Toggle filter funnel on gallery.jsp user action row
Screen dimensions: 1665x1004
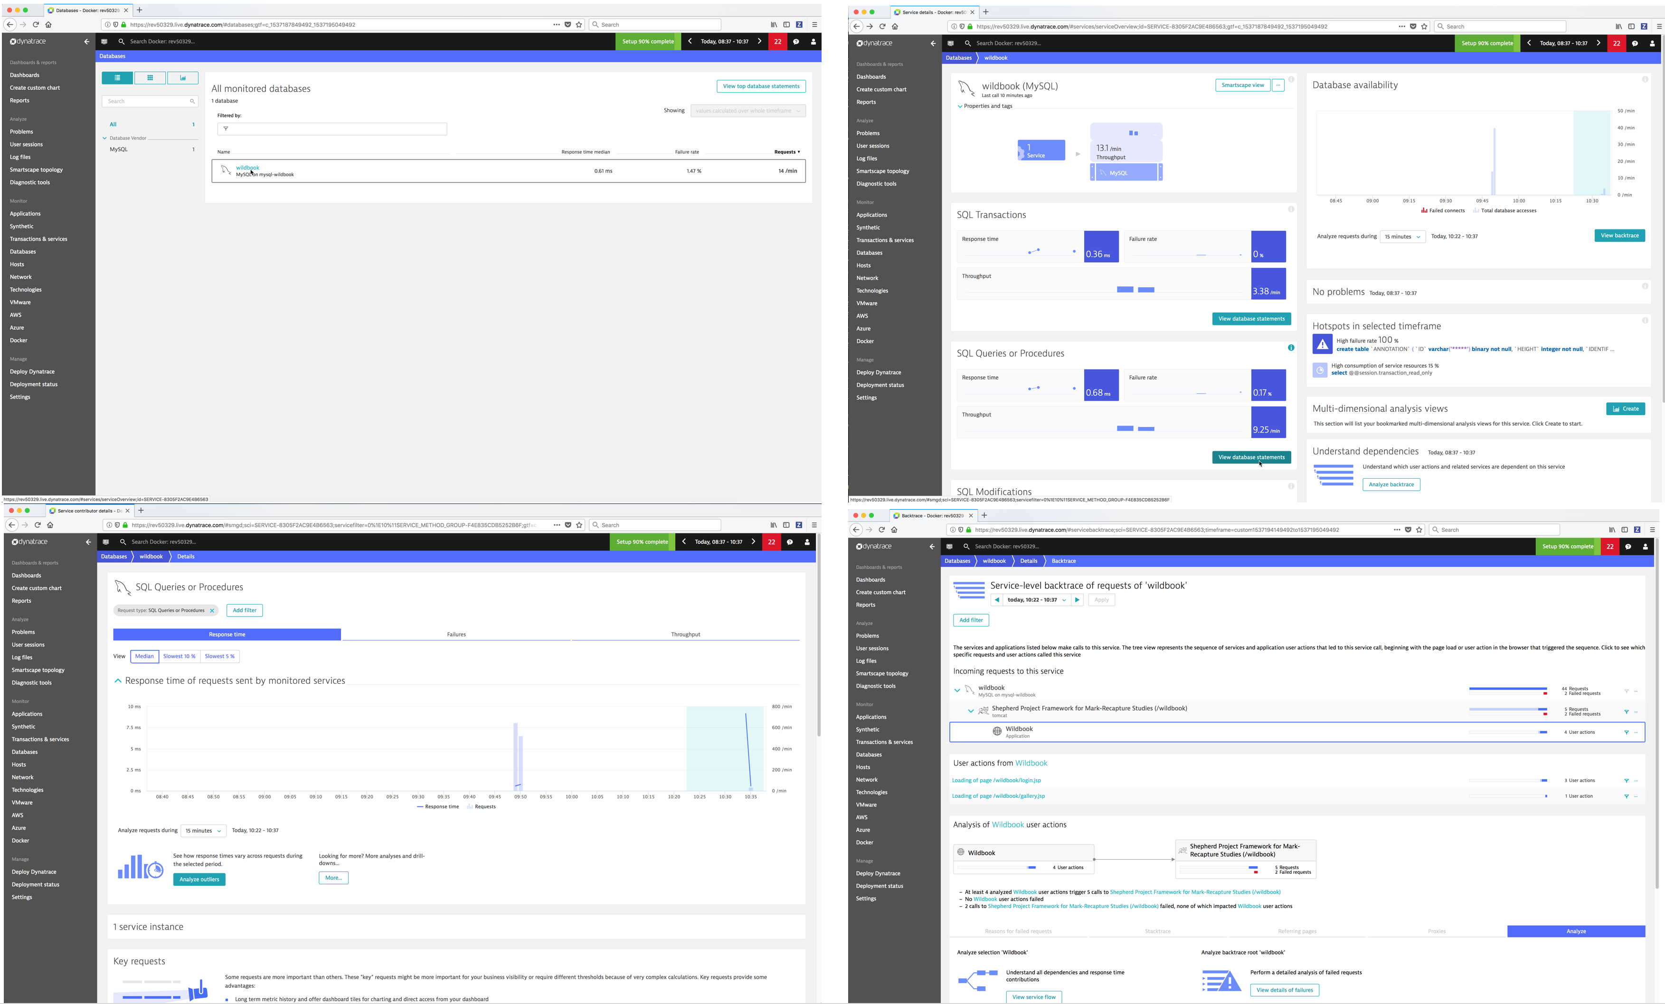[x=1627, y=796]
